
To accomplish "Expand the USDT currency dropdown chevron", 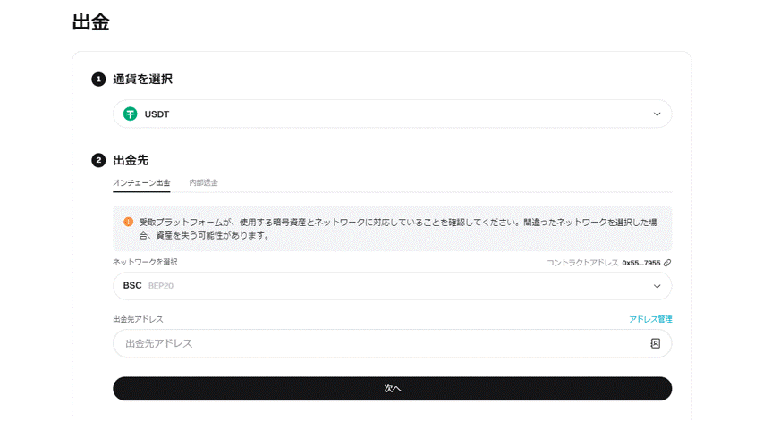I will coord(657,114).
